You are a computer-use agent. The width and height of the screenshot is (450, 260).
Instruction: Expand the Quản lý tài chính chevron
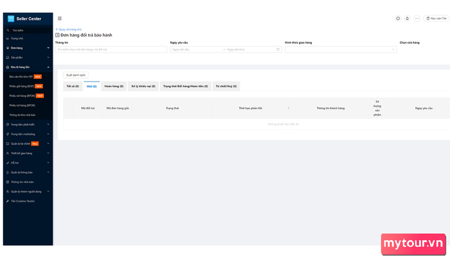click(48, 144)
